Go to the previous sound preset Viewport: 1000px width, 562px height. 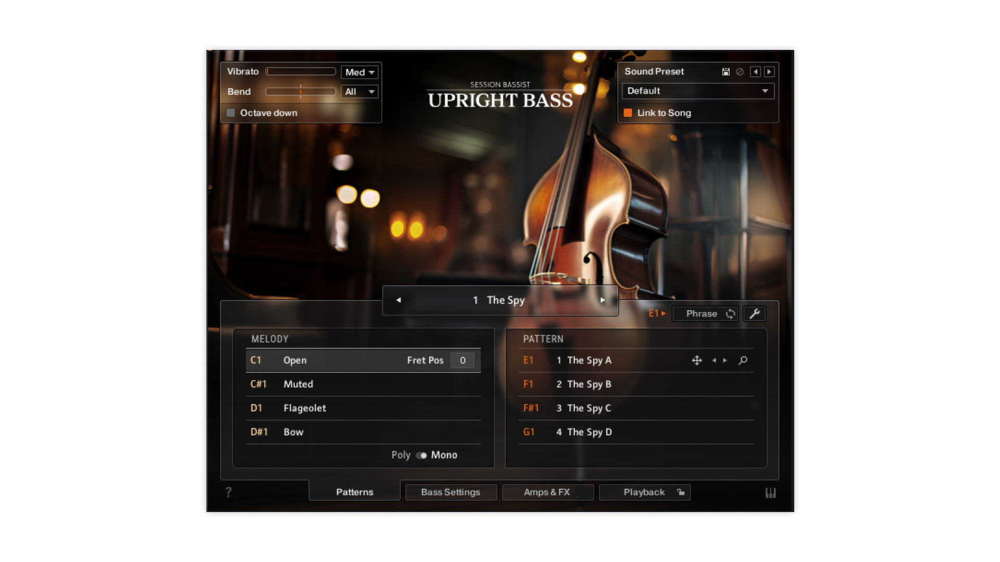point(755,72)
